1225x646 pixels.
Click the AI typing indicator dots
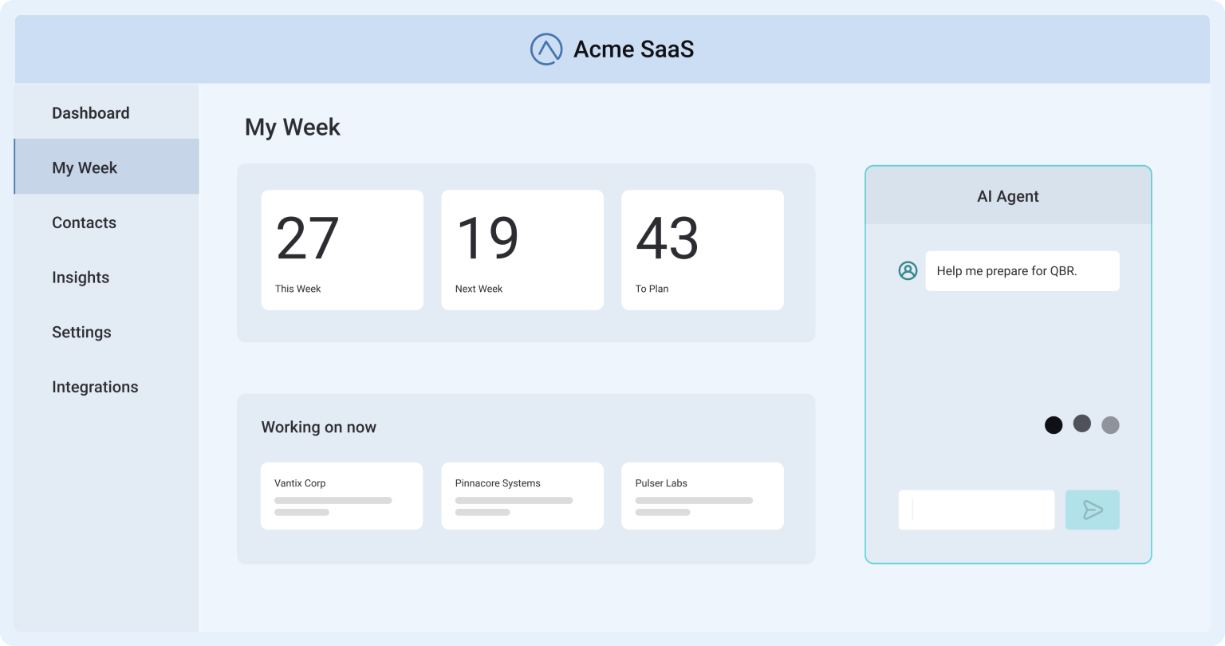coord(1082,424)
